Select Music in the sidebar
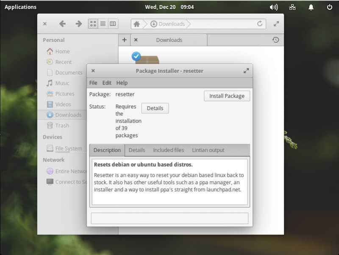 coord(62,83)
